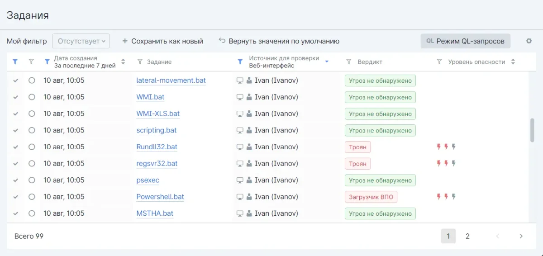Sort by the creation date arrows
The image size is (543, 256).
click(123, 62)
